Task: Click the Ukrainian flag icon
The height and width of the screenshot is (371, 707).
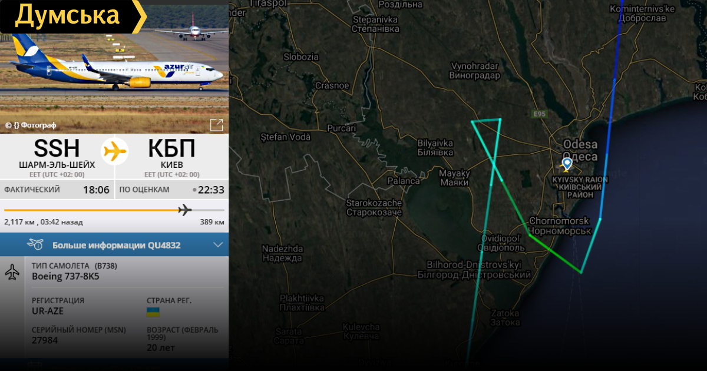Action: click(153, 312)
